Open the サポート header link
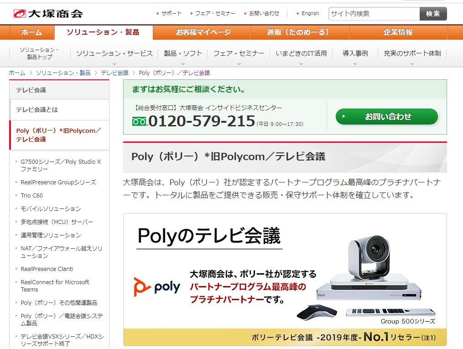The width and height of the screenshot is (463, 349). [169, 13]
